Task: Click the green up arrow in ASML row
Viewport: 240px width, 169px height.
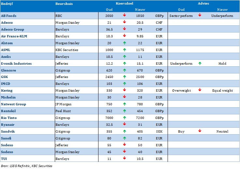Action: pyautogui.click(x=124, y=50)
